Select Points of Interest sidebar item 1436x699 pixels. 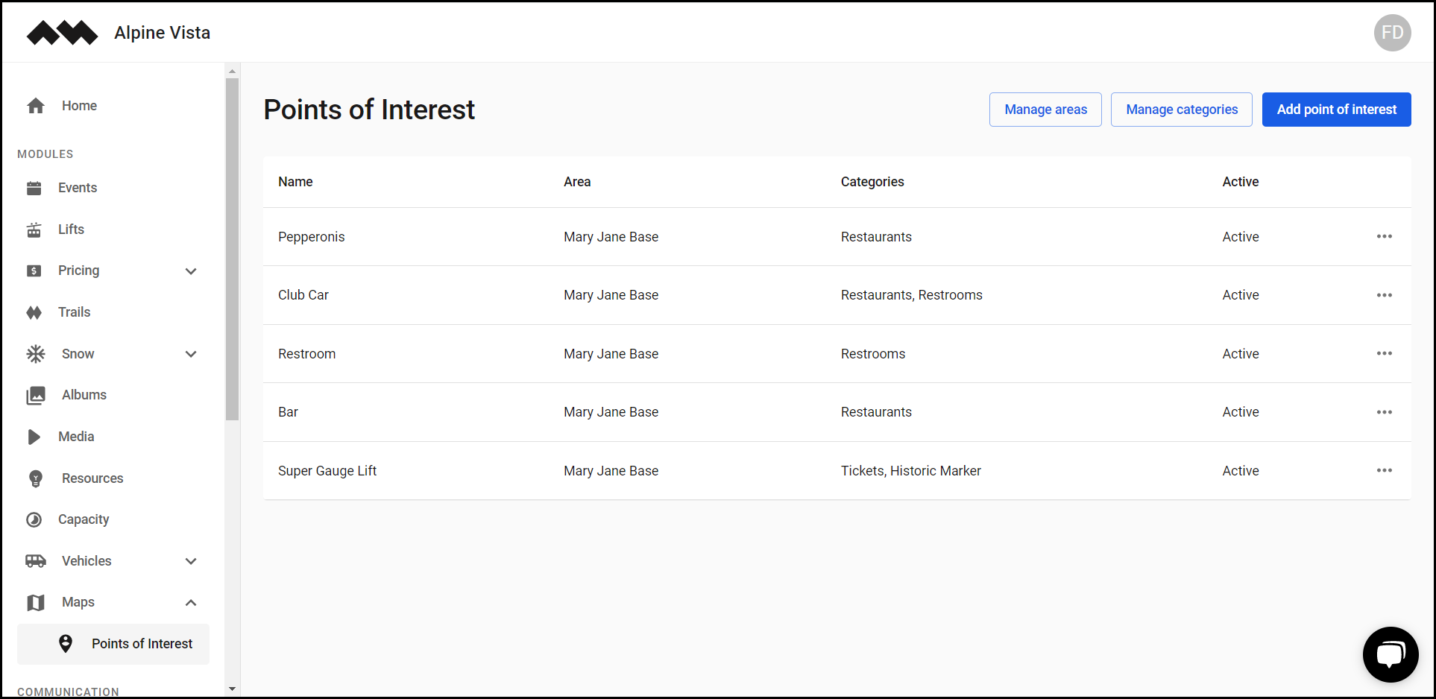pos(113,644)
